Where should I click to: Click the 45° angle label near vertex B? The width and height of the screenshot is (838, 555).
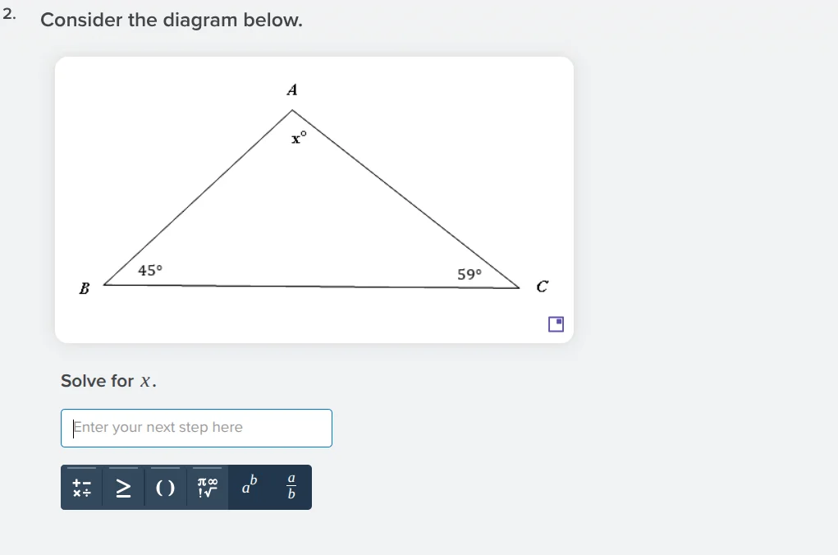151,269
